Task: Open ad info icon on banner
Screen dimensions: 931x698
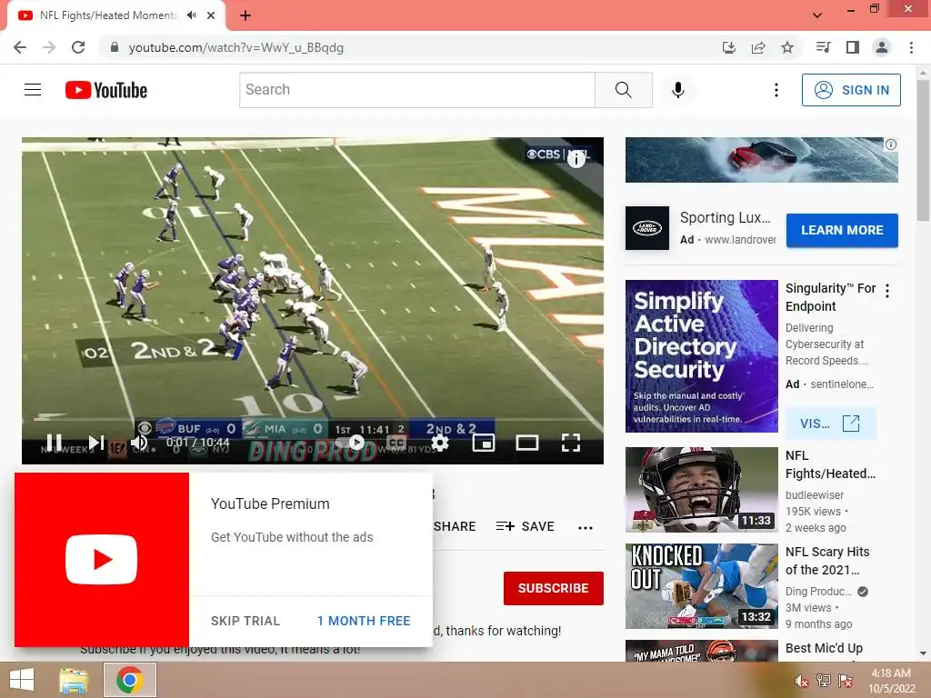Action: click(891, 145)
